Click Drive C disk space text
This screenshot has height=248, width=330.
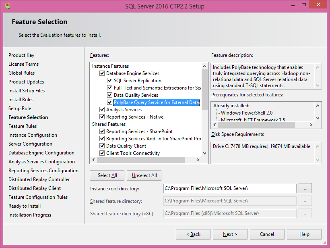262,146
